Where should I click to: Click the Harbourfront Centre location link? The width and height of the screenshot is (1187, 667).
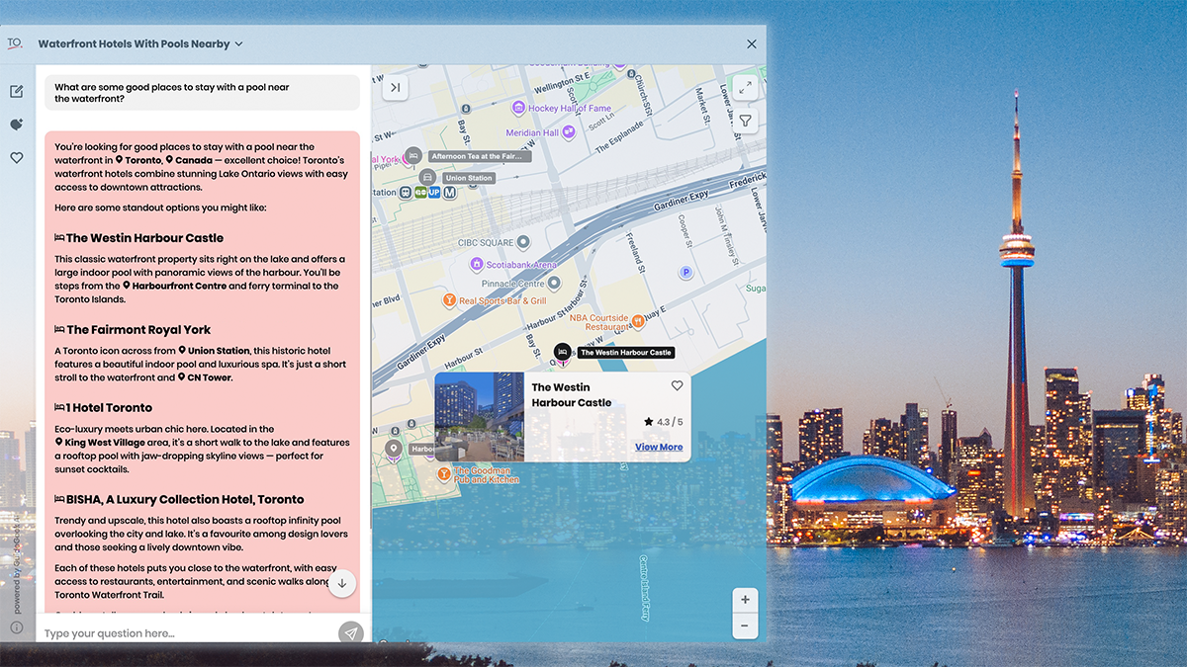coord(179,287)
